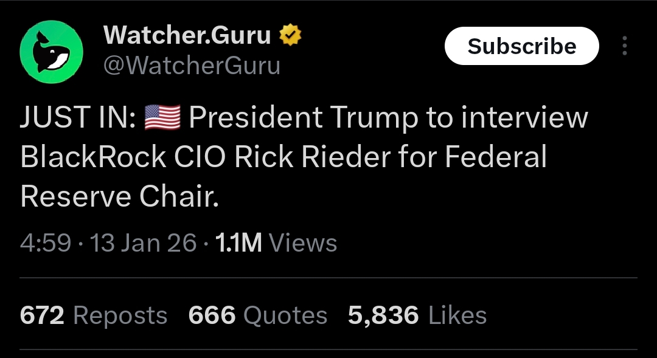Visit the @WatcherGuru handle
The height and width of the screenshot is (358, 657).
point(192,66)
